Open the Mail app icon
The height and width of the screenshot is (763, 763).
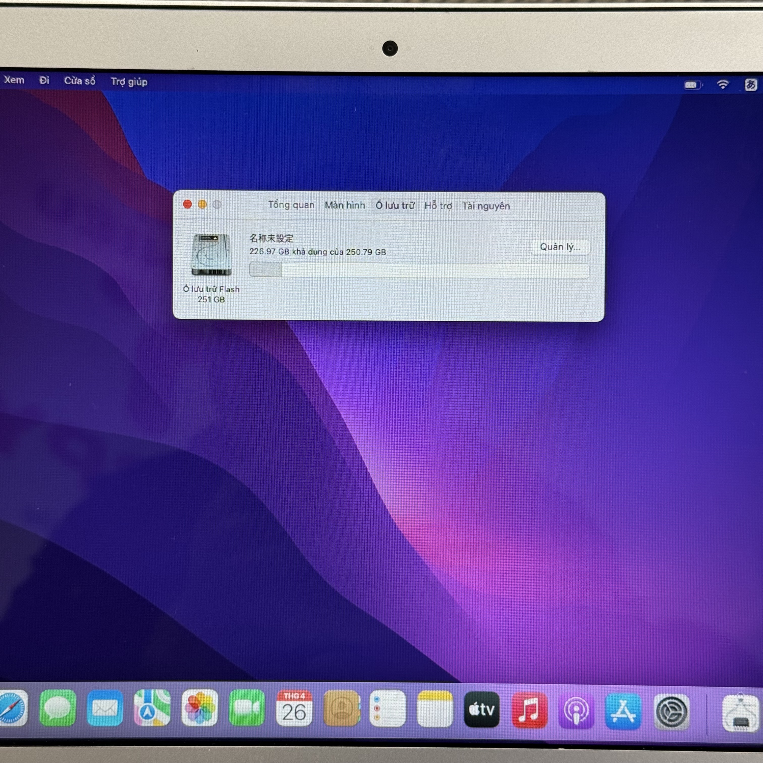click(105, 708)
